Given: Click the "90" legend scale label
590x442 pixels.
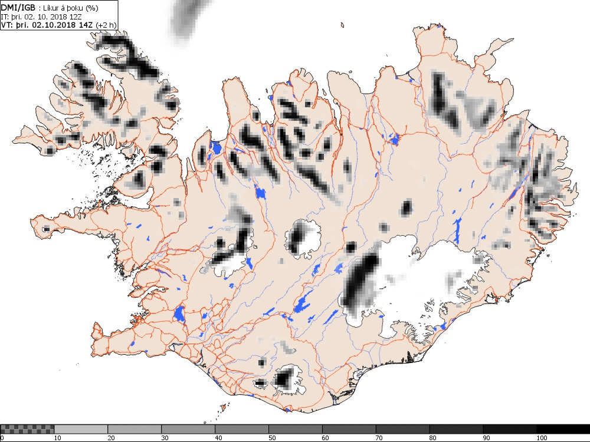Looking at the screenshot, I should coord(487,438).
